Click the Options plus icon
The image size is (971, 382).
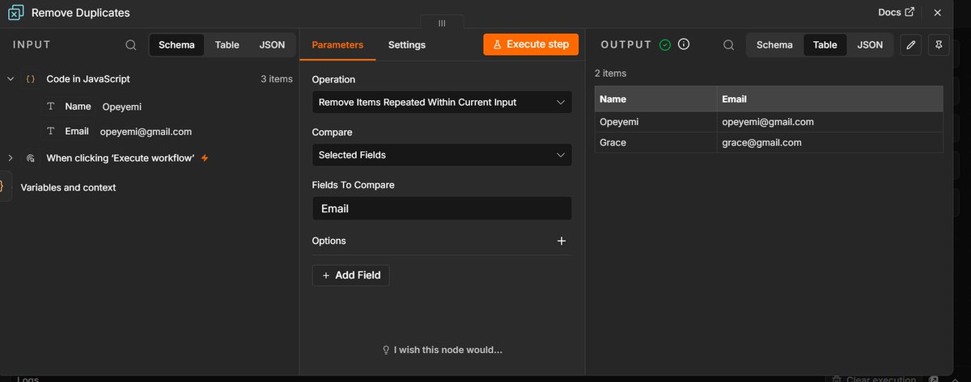coord(562,241)
